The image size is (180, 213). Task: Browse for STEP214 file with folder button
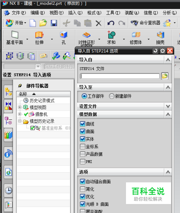click(165, 76)
